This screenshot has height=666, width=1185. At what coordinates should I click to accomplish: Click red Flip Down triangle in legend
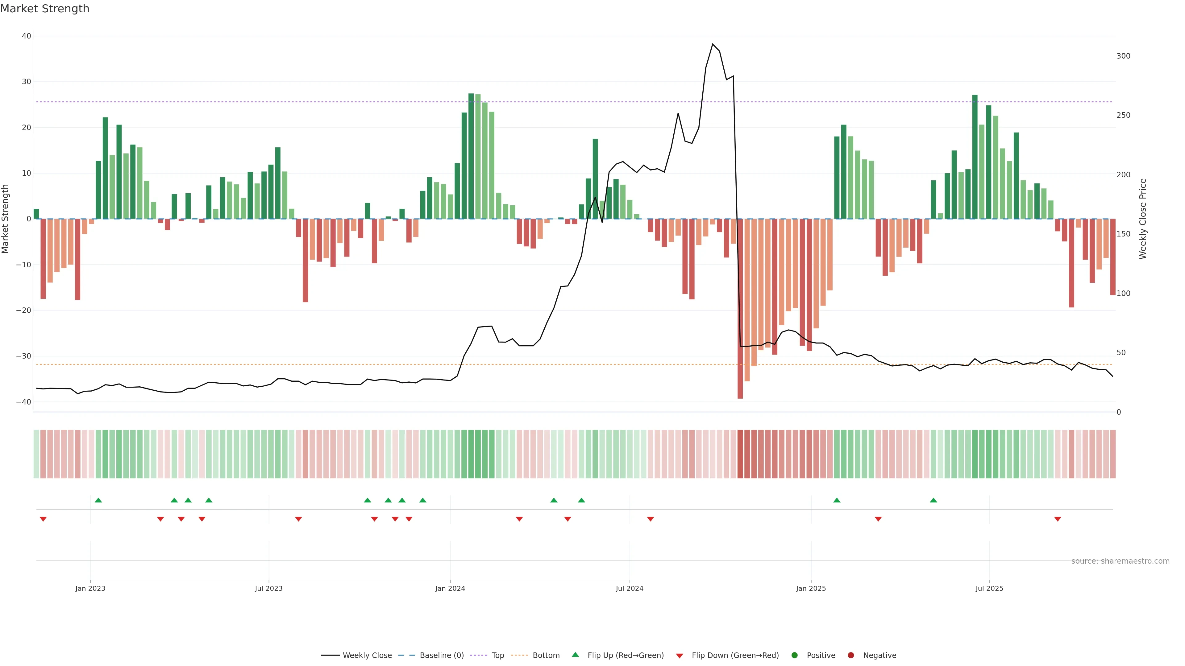(679, 656)
